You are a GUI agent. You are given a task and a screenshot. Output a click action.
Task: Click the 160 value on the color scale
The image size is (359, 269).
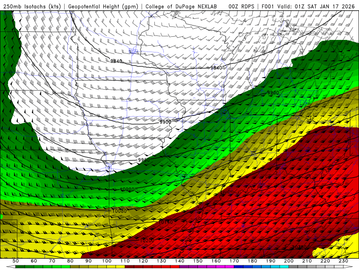(x=216, y=261)
